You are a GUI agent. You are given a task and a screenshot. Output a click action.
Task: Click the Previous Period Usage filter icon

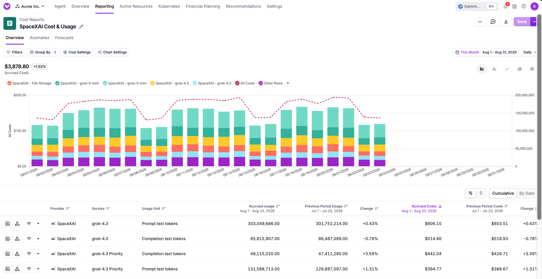click(x=346, y=206)
